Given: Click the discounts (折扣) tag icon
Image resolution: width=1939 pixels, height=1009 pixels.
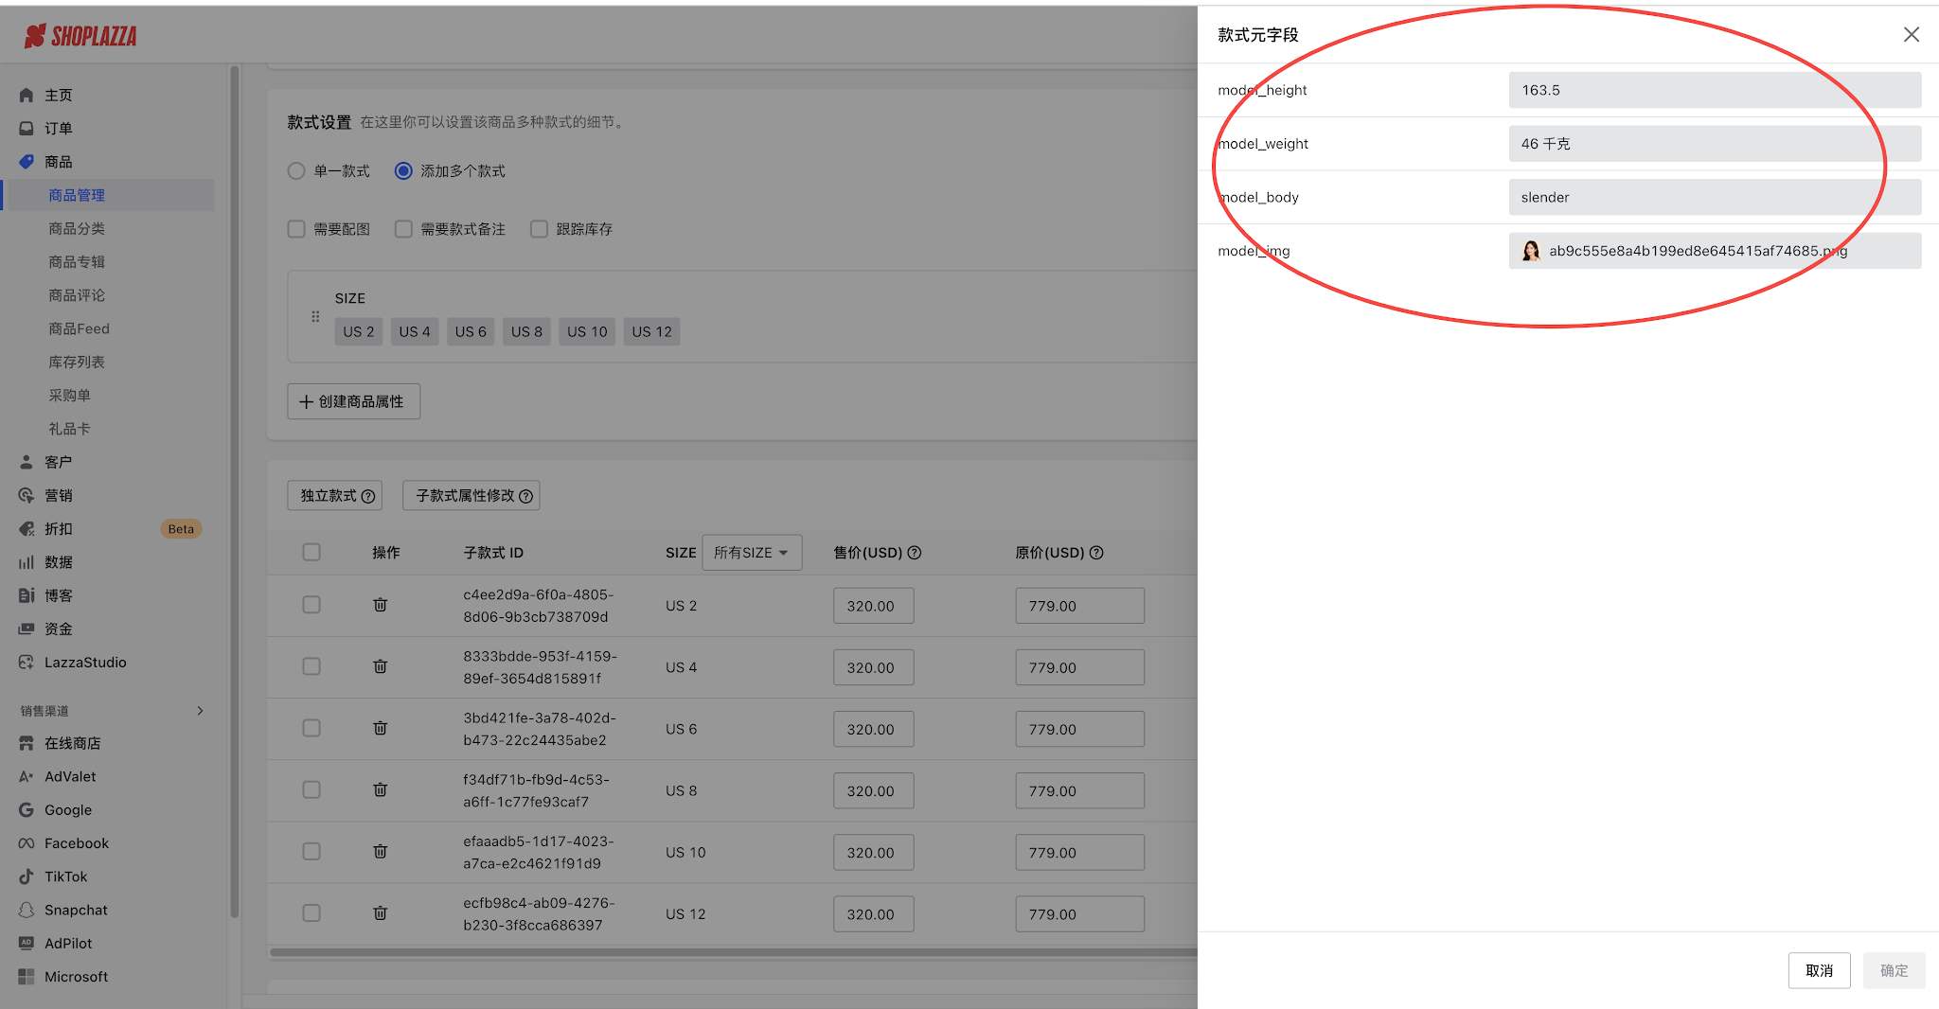Looking at the screenshot, I should 27,529.
